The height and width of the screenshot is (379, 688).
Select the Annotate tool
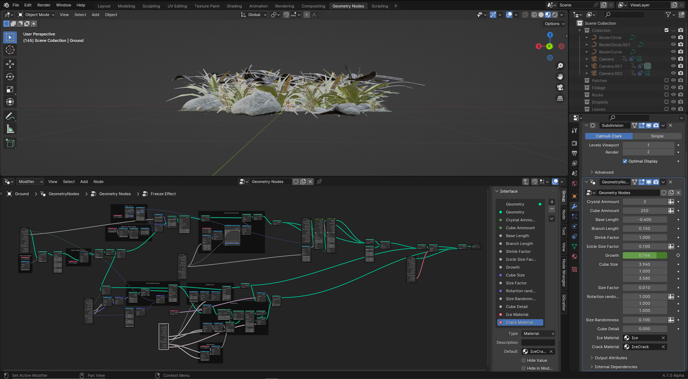pyautogui.click(x=10, y=116)
